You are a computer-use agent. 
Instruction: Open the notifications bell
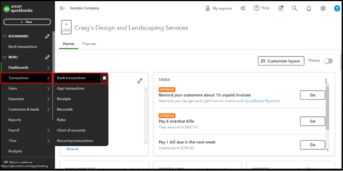309,8
